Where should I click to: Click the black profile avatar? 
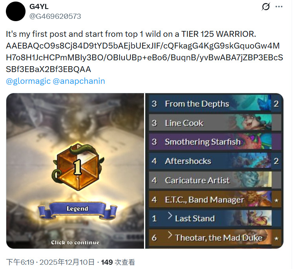click(16, 11)
